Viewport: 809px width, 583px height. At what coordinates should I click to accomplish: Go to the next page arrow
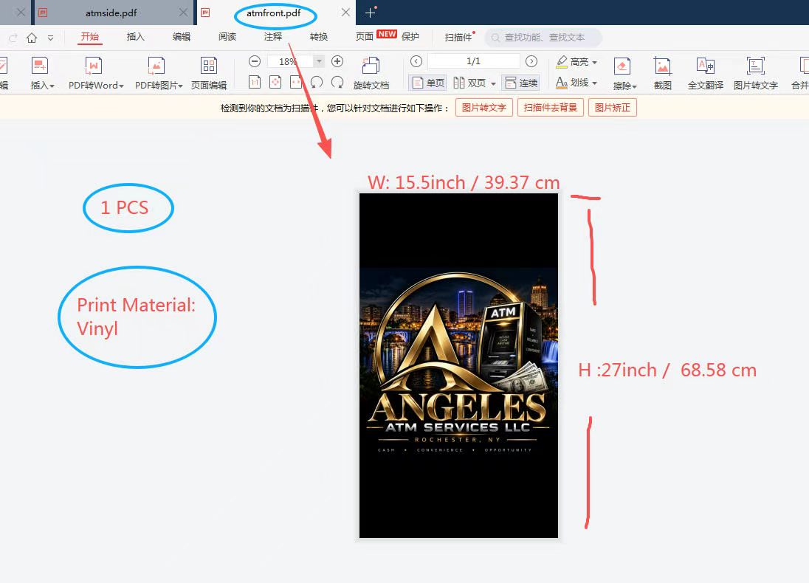(x=531, y=61)
